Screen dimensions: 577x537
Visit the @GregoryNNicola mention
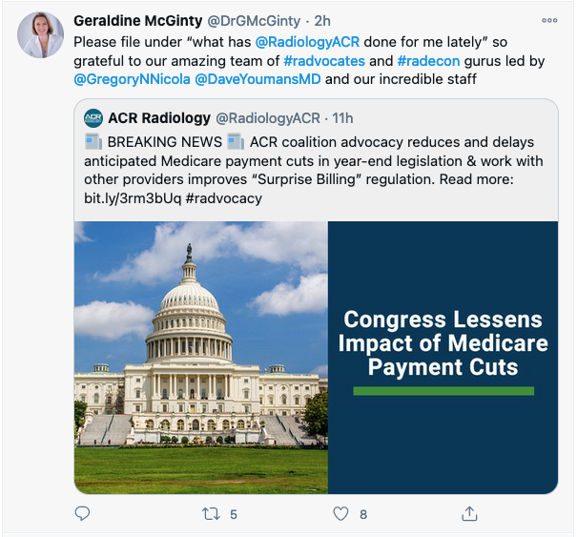click(x=132, y=80)
